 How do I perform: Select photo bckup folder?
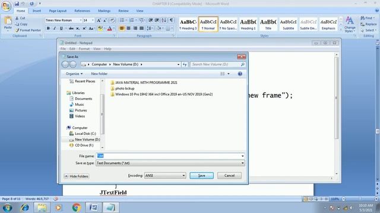coord(122,88)
